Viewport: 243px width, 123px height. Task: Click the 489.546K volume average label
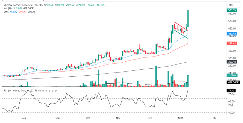tap(232, 82)
